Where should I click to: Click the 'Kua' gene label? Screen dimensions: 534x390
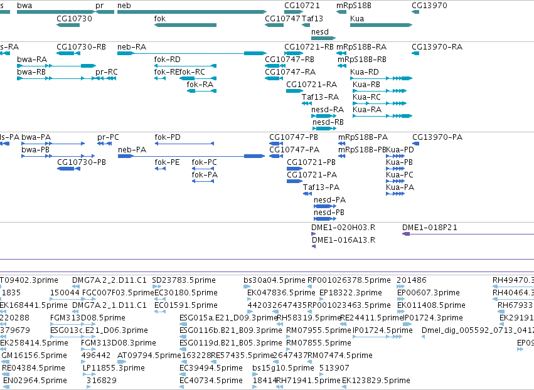pyautogui.click(x=357, y=19)
